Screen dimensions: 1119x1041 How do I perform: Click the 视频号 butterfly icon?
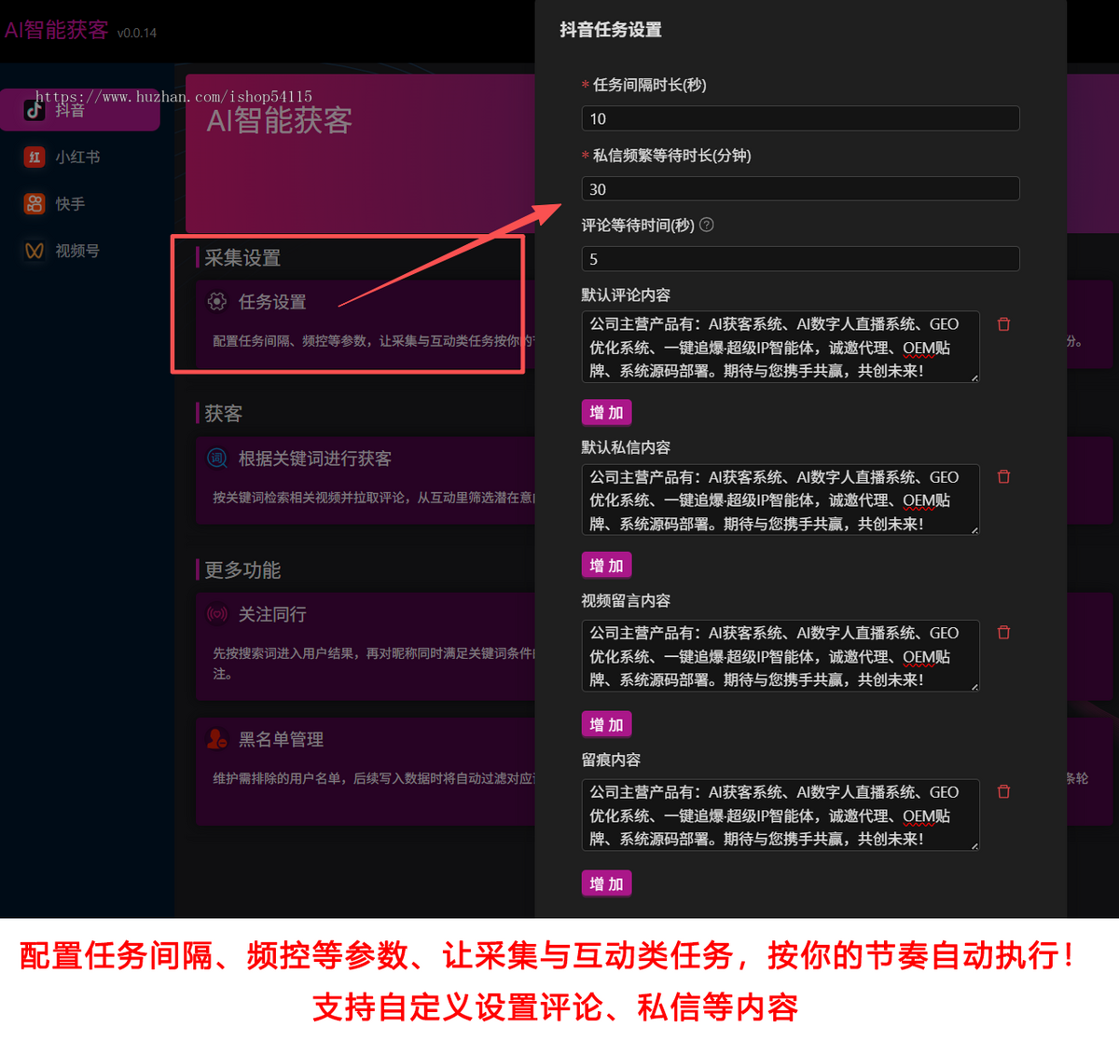pyautogui.click(x=35, y=251)
